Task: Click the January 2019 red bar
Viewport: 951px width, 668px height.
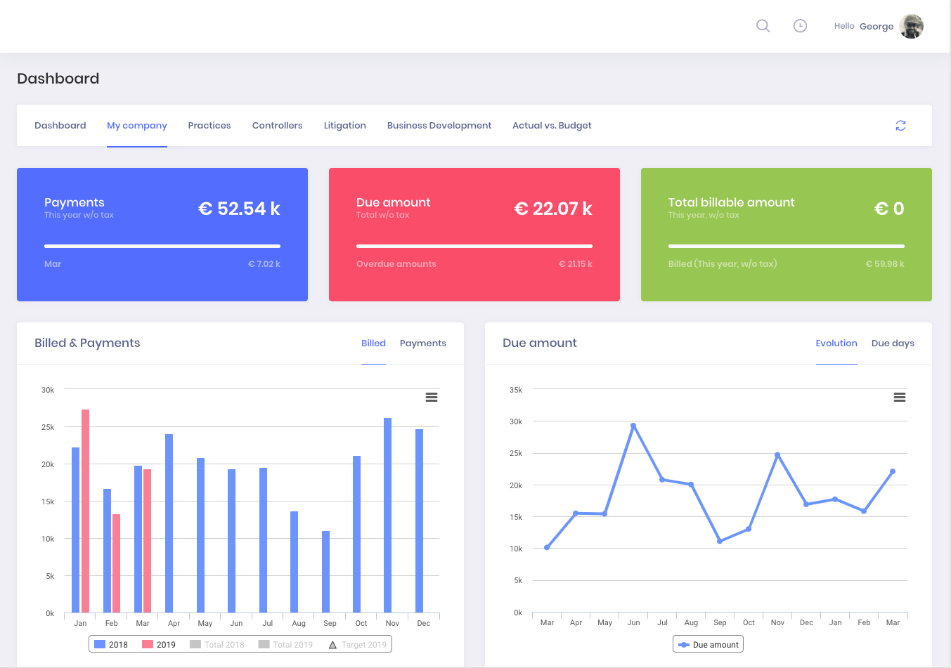Action: click(86, 511)
